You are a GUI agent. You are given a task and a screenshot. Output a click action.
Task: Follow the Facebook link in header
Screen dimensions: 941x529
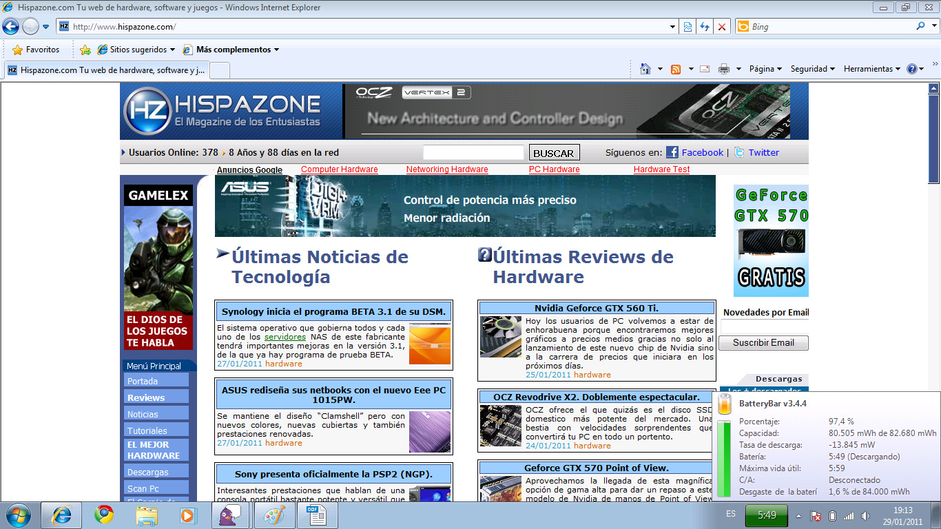pos(702,153)
